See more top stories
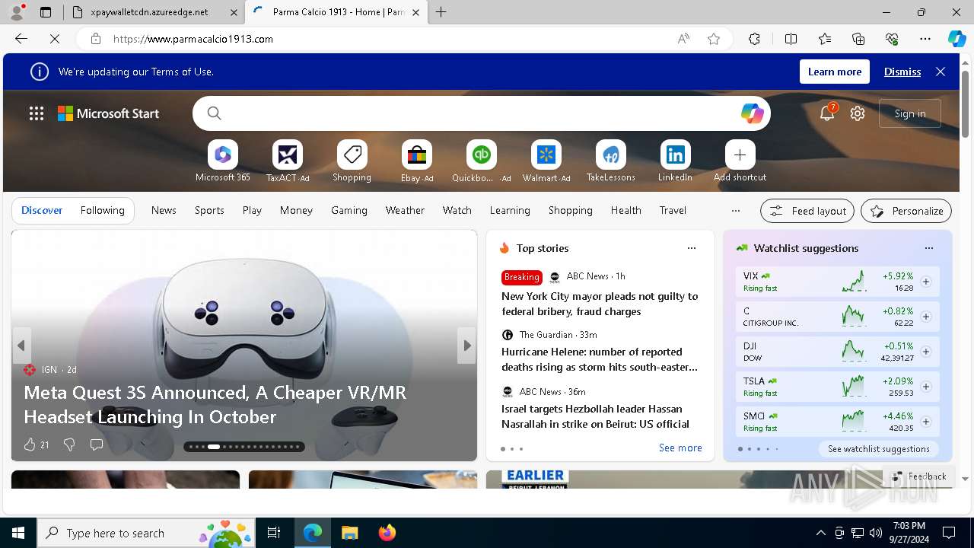Screen dimensions: 974x548 680,448
